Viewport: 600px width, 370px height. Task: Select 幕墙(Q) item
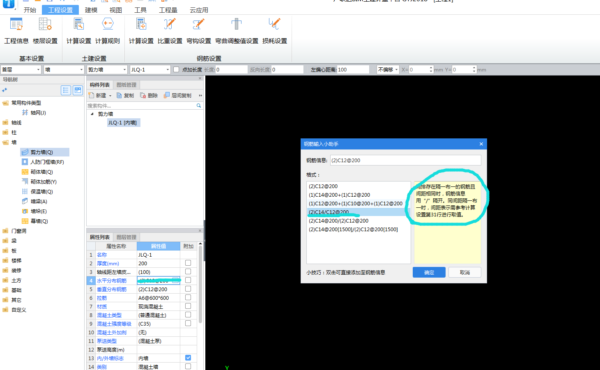tap(35, 221)
